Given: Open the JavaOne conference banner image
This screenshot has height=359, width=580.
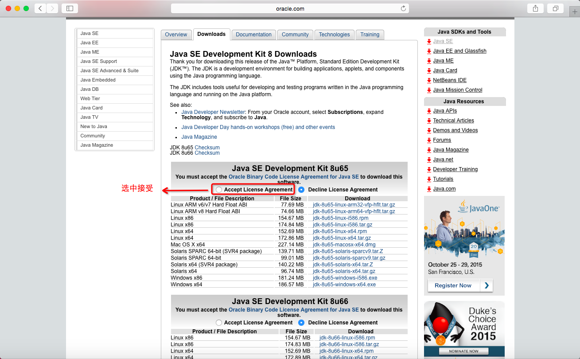Looking at the screenshot, I should coord(464,246).
